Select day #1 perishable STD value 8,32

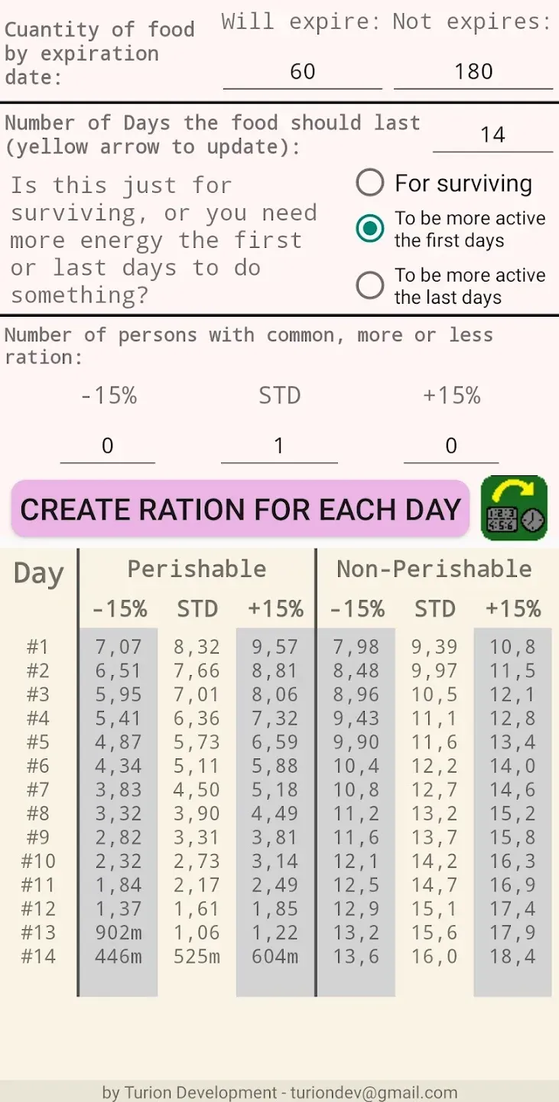coord(197,647)
